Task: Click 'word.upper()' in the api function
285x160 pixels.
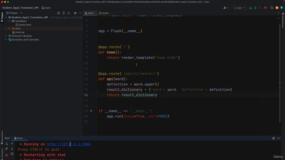Action: click(x=147, y=84)
